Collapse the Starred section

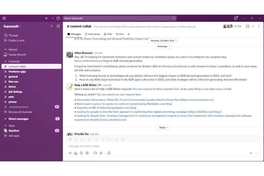pos(6,49)
